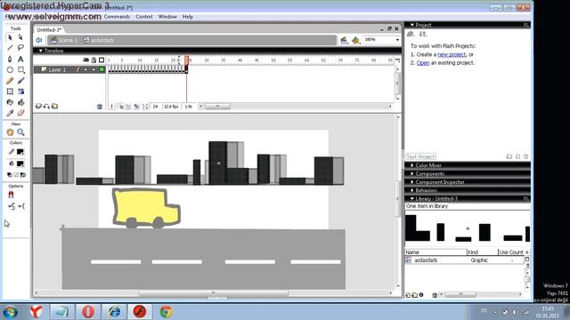
Task: Activate the Text tool
Action: coord(20,59)
